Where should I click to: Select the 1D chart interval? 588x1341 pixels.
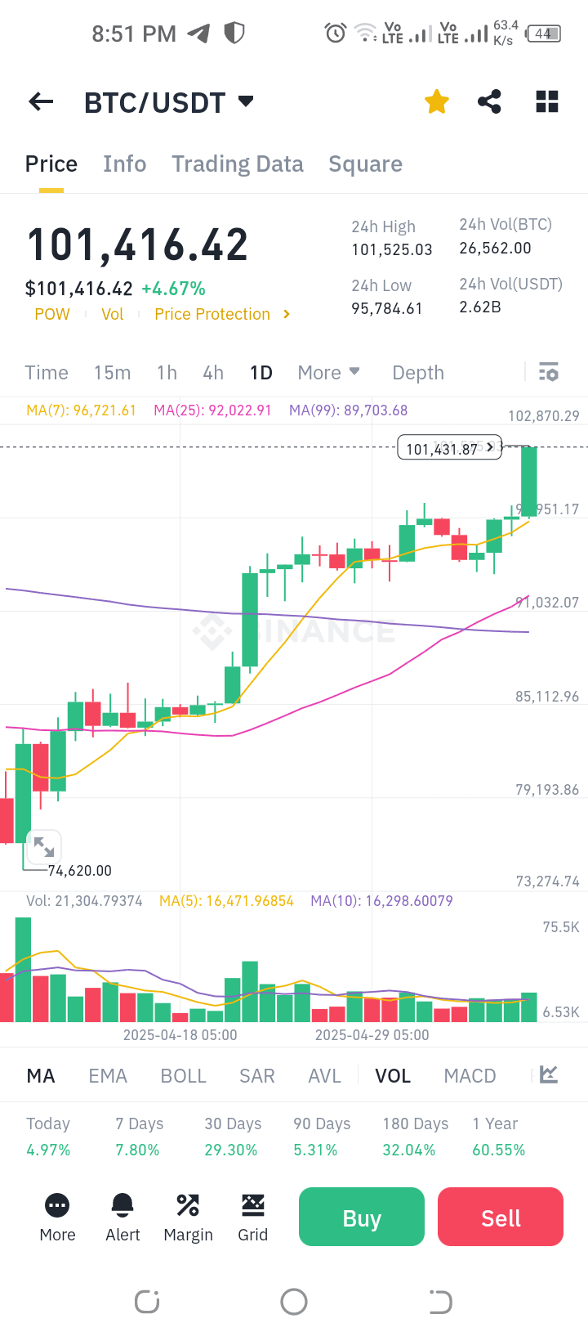261,373
